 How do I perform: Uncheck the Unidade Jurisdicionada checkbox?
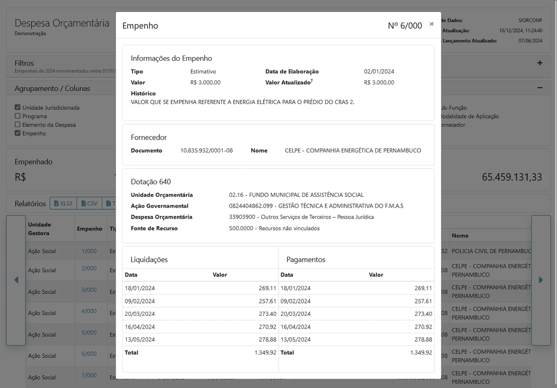coord(18,107)
